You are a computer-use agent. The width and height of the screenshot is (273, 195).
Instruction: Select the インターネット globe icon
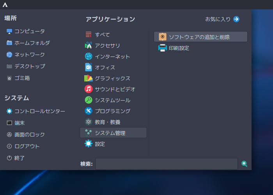[89, 57]
